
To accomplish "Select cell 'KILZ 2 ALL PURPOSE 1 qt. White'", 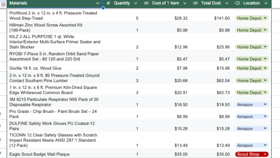I will (x=55, y=42).
